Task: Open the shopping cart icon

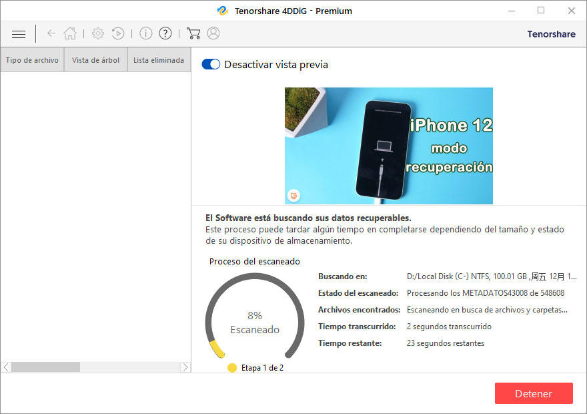Action: (193, 33)
